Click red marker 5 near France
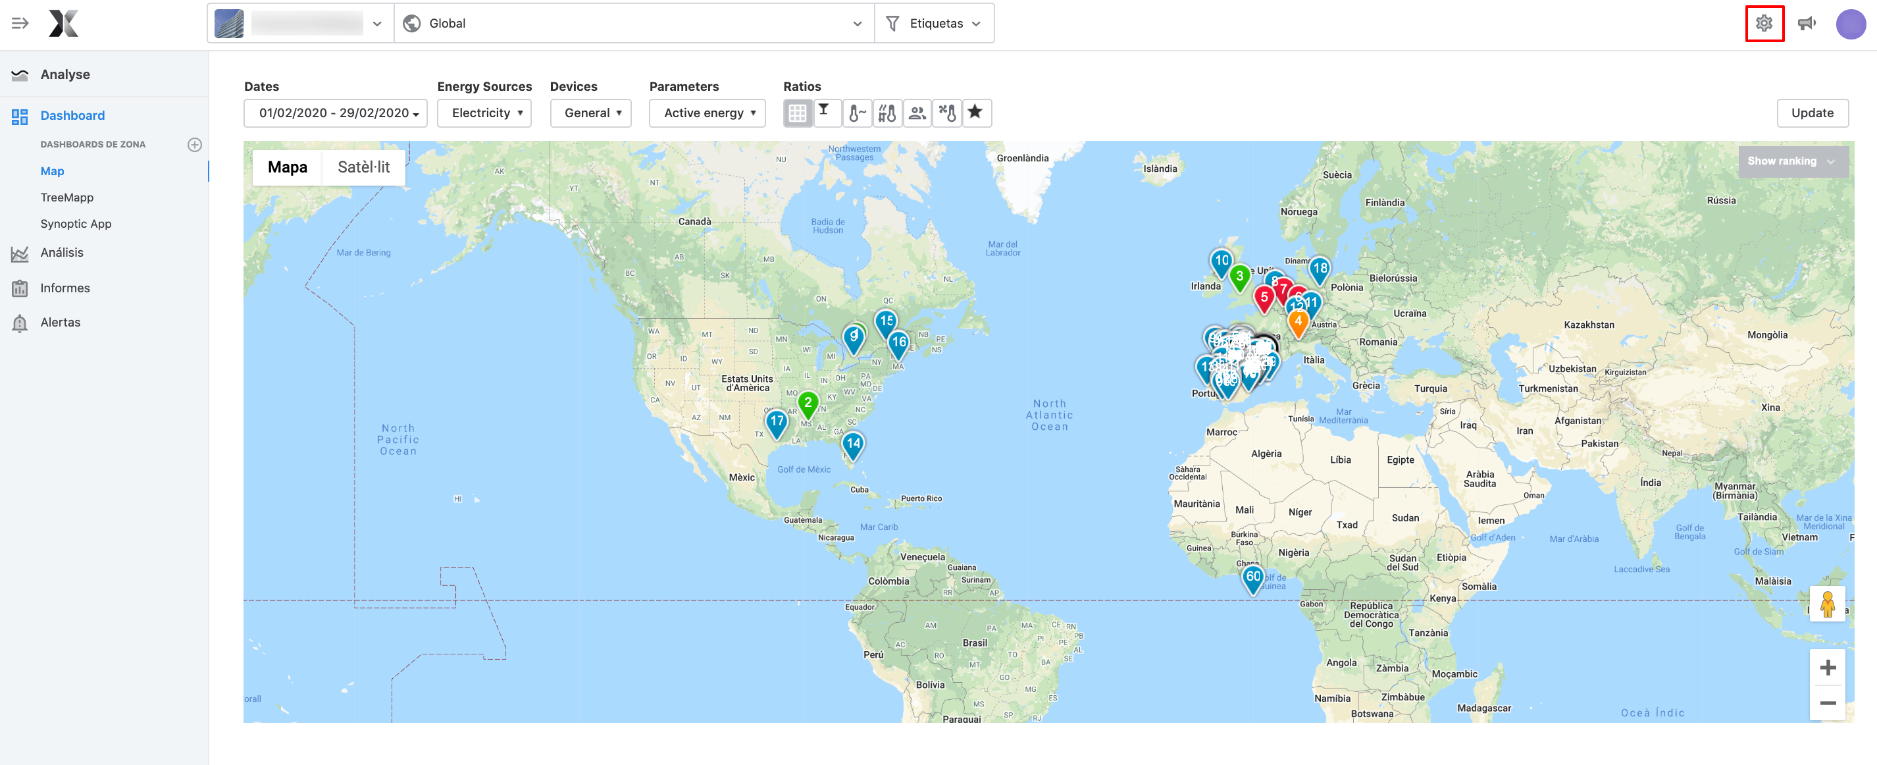 pos(1264,299)
